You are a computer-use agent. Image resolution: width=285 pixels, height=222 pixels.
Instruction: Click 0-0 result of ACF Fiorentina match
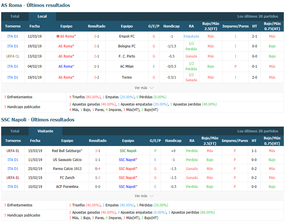point(97,186)
